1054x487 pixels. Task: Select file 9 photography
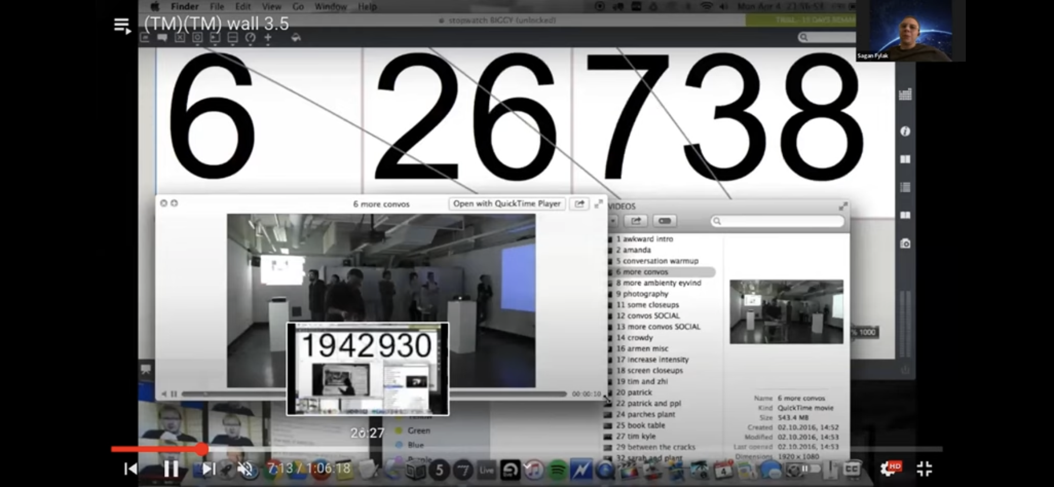click(x=642, y=293)
